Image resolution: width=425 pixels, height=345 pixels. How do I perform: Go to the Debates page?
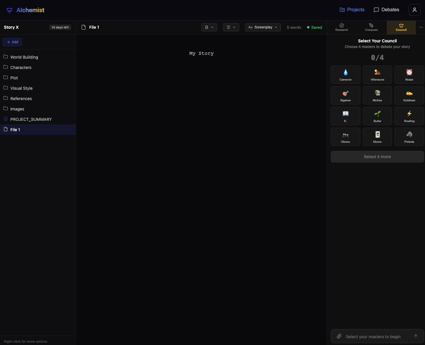tap(386, 10)
